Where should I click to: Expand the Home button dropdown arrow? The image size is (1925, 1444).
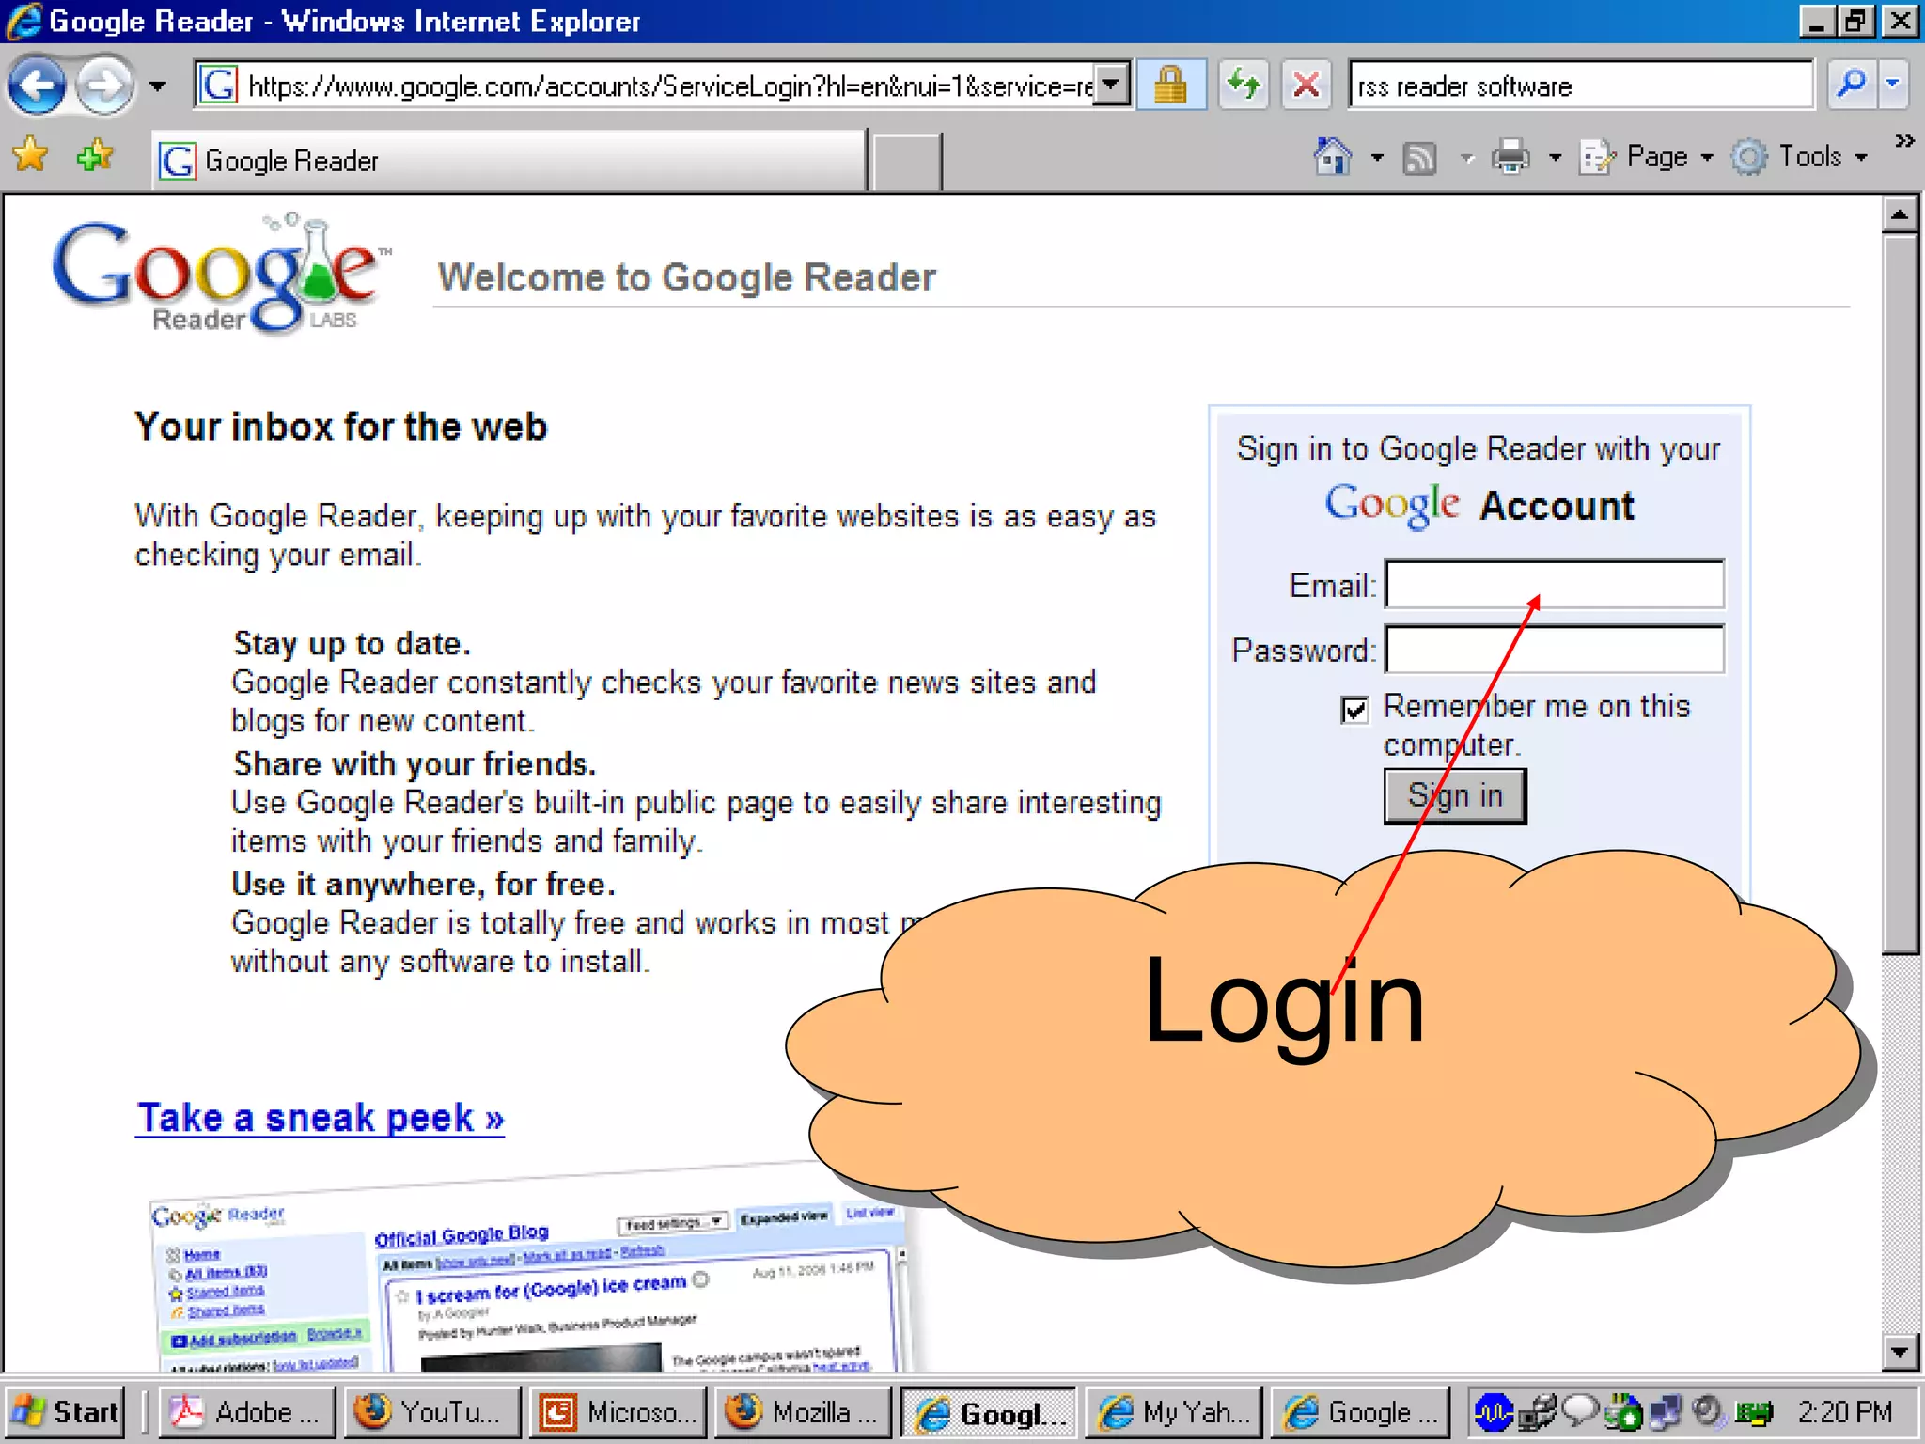(1377, 158)
